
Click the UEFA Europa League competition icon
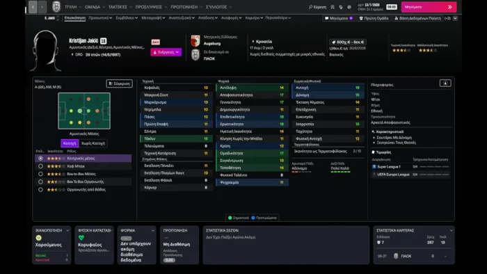click(x=374, y=175)
